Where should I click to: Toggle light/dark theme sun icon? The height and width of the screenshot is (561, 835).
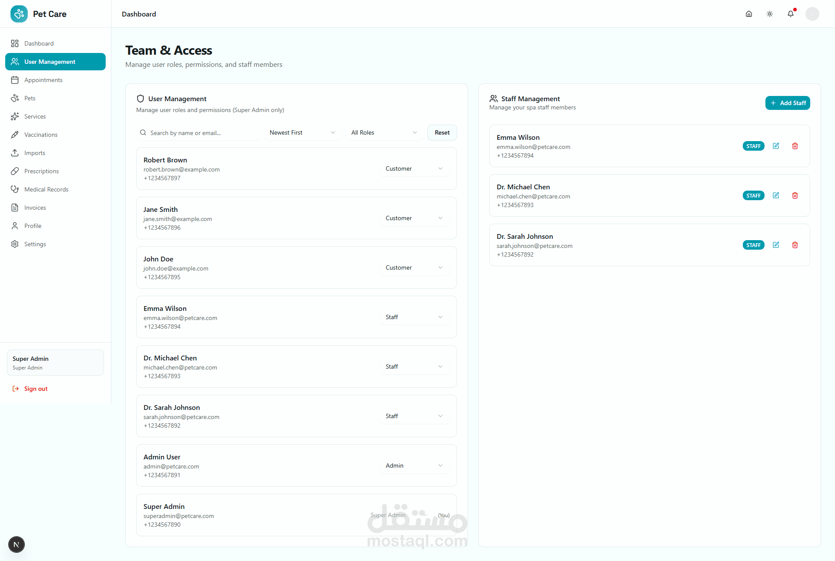point(770,14)
